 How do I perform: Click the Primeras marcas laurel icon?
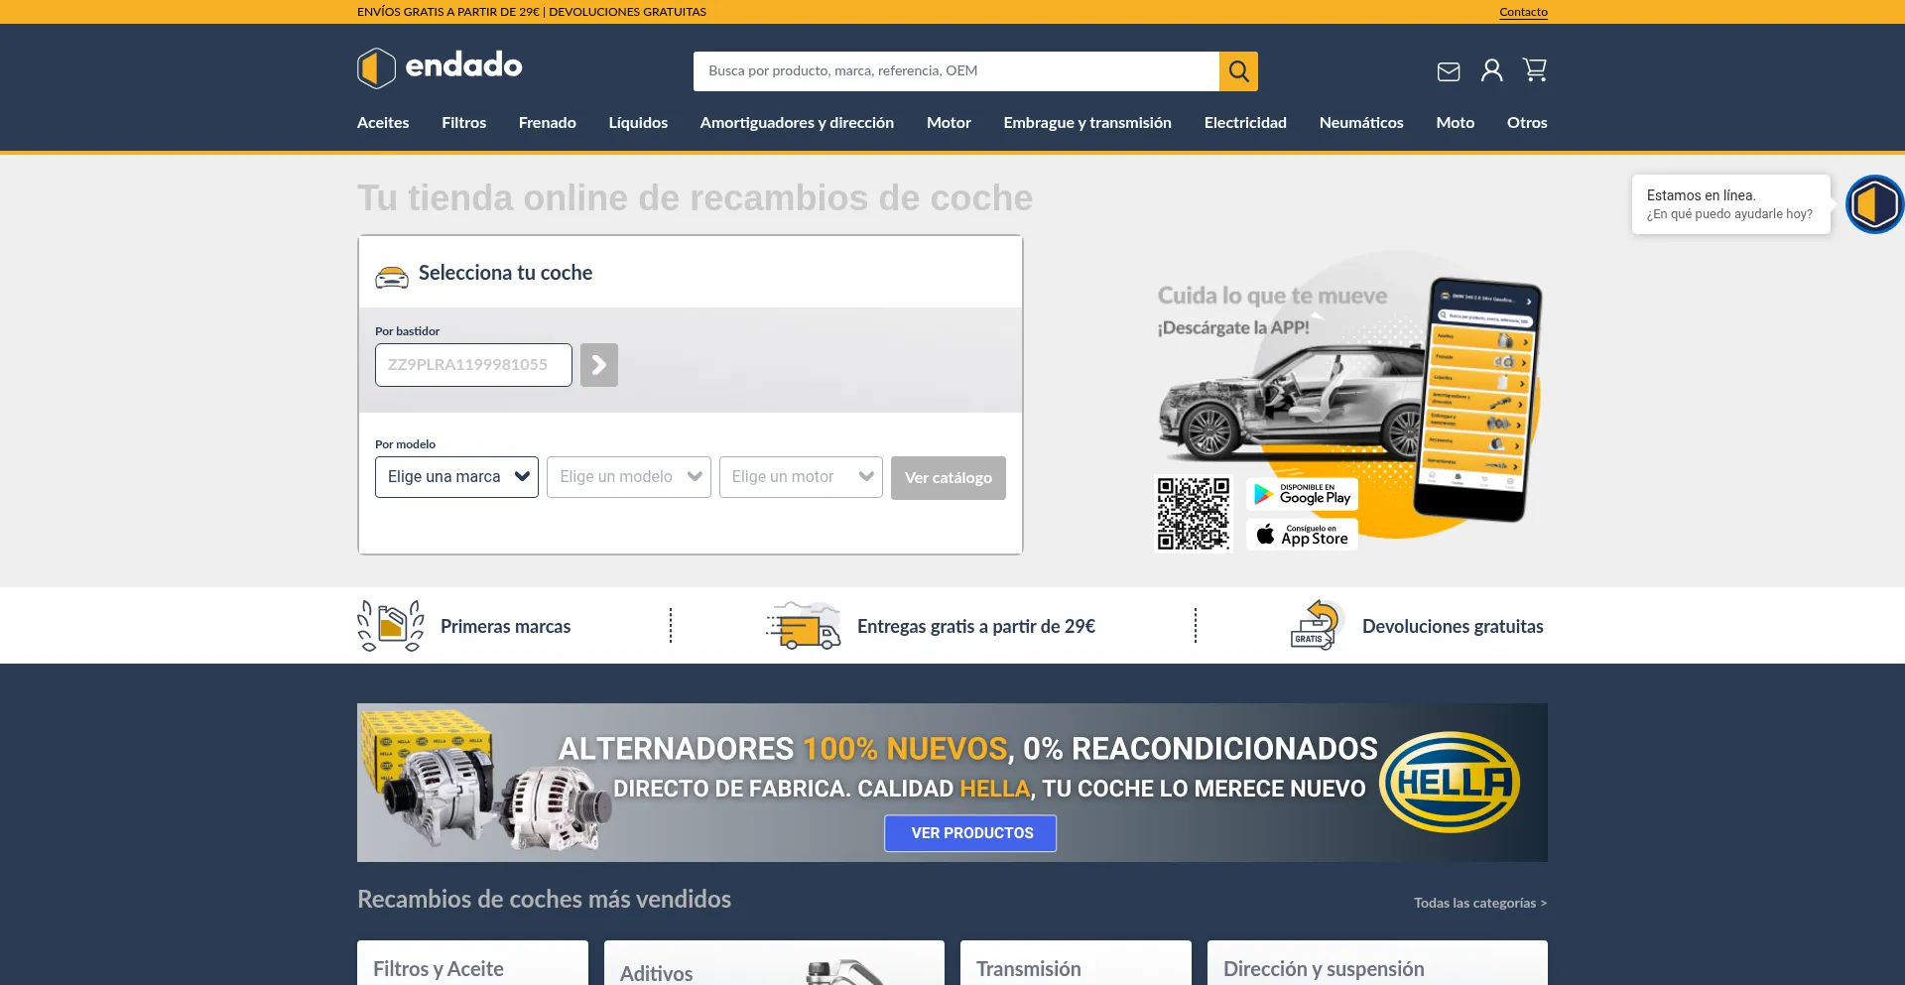(x=391, y=626)
